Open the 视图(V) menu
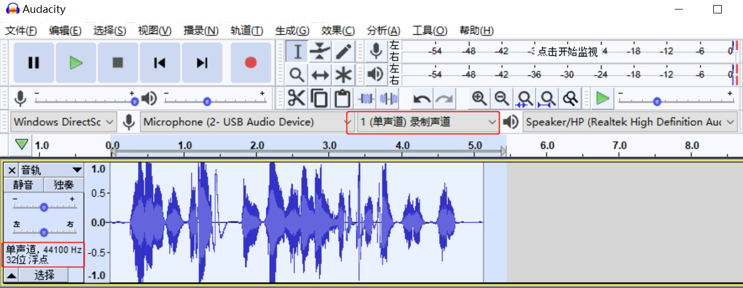Viewport: 743px width, 288px height. point(155,30)
